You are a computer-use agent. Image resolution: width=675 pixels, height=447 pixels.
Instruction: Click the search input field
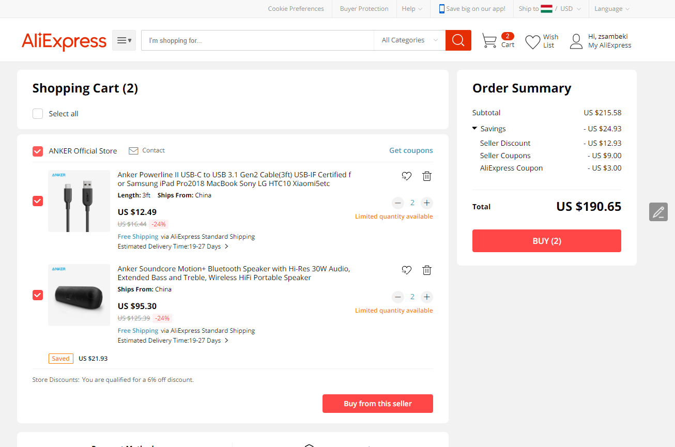coord(257,40)
